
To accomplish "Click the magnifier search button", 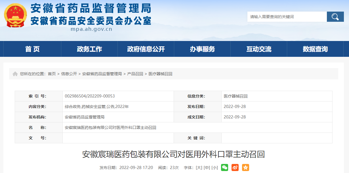I will pyautogui.click(x=335, y=17).
